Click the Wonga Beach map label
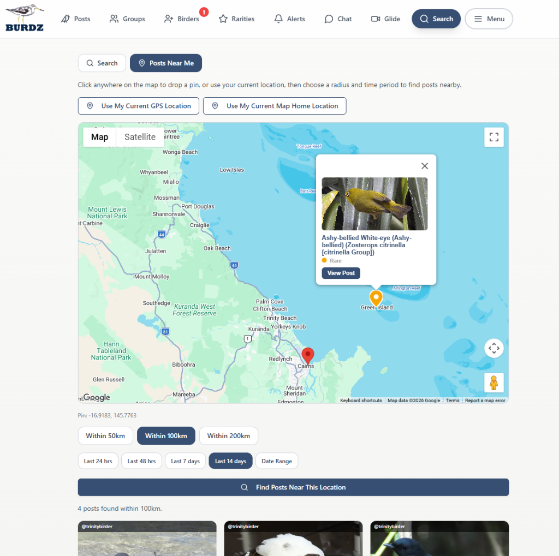This screenshot has height=556, width=559. tap(180, 152)
